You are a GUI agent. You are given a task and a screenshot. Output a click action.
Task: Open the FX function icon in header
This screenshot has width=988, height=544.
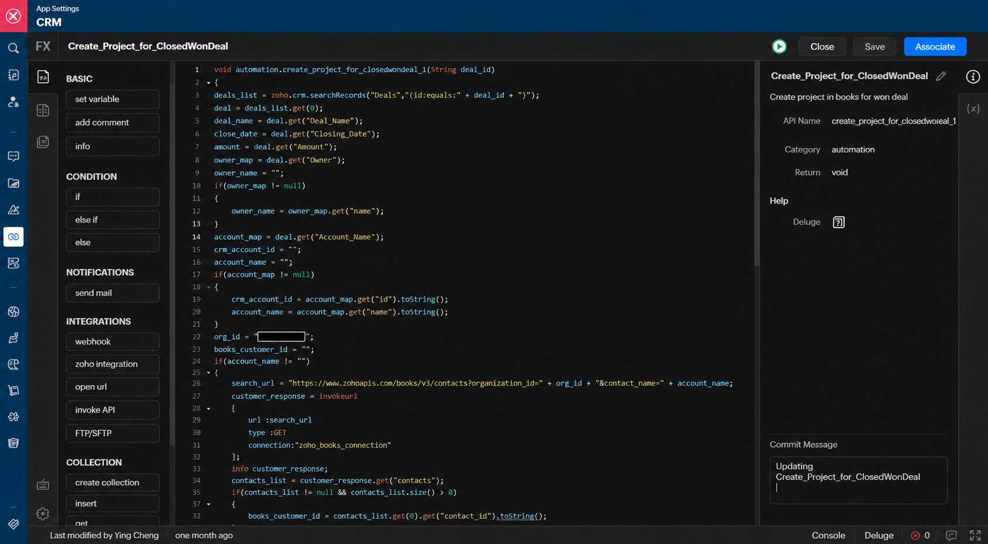tap(43, 46)
